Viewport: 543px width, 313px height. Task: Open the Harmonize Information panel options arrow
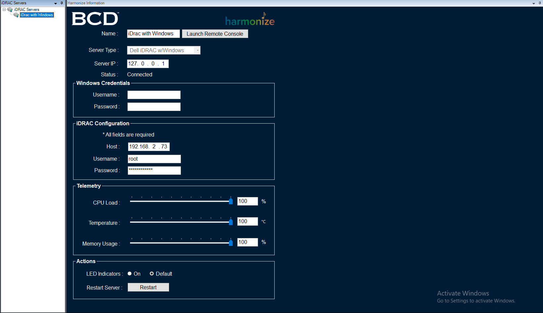[534, 3]
